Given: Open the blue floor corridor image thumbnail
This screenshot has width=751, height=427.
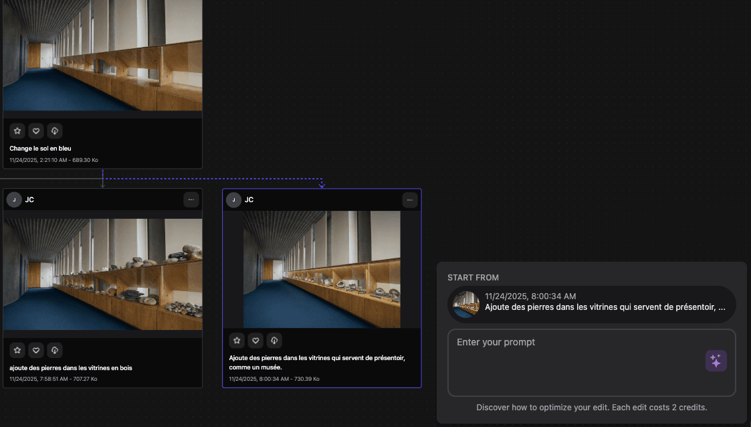Looking at the screenshot, I should click(x=102, y=57).
